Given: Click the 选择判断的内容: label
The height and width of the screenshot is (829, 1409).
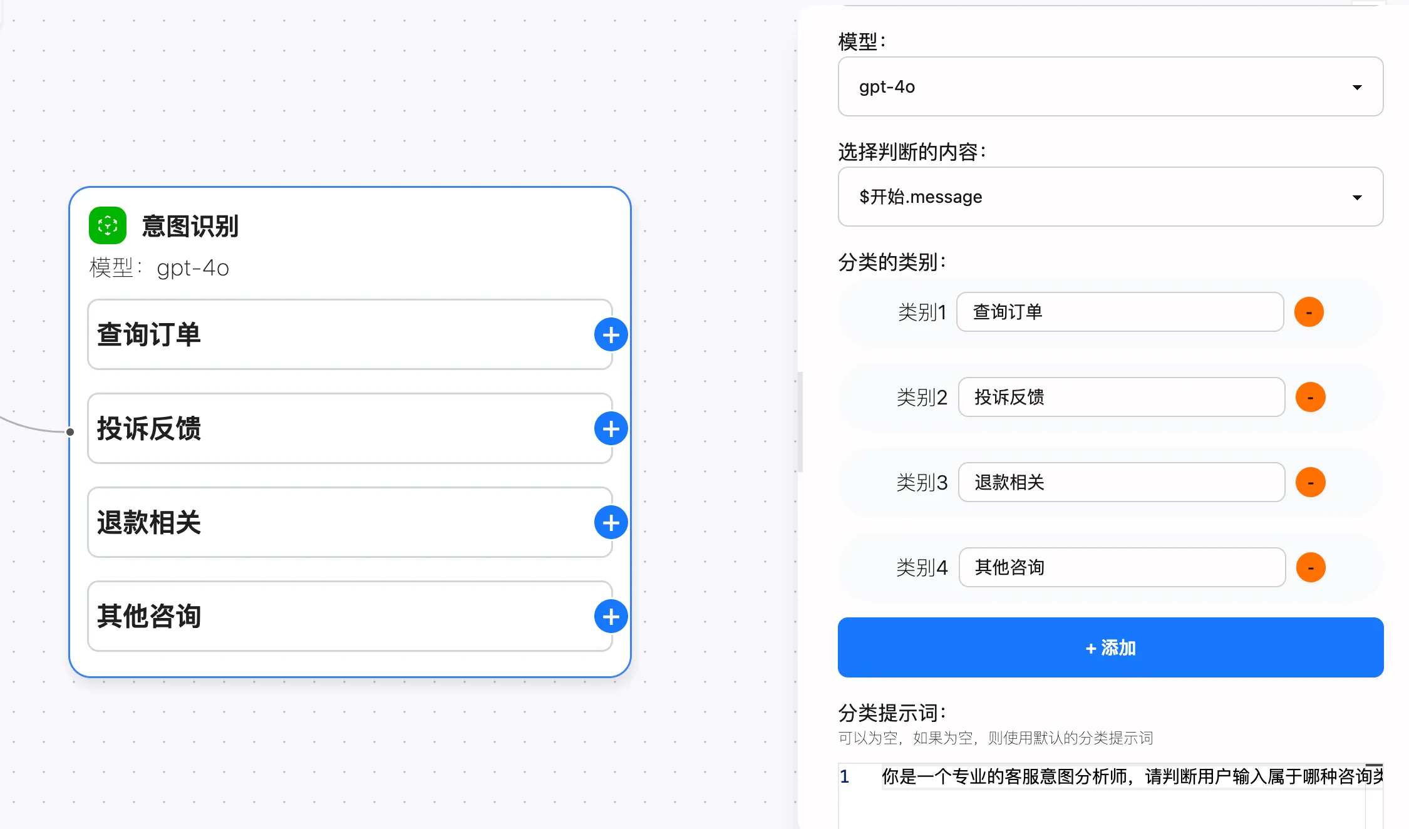Looking at the screenshot, I should (912, 152).
